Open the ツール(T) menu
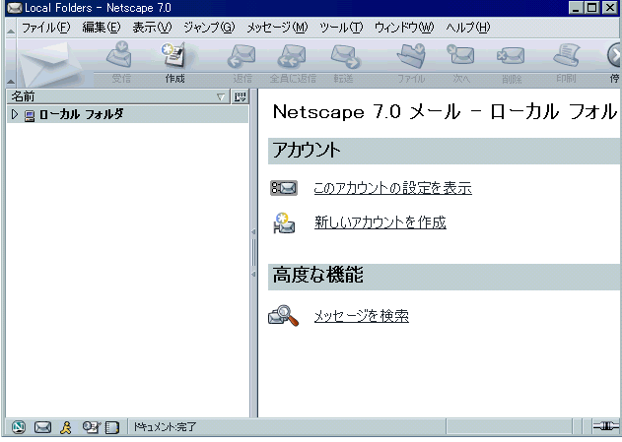 (x=341, y=28)
